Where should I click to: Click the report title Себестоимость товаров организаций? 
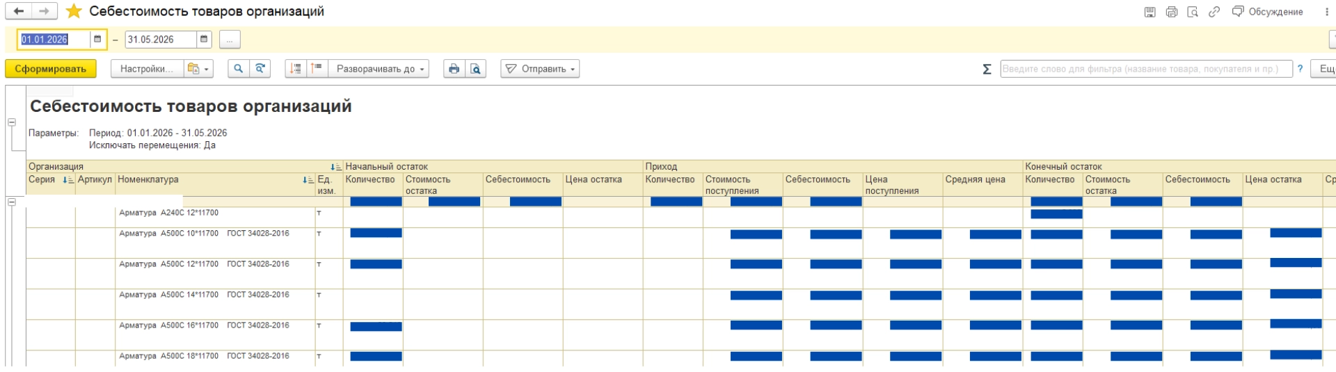[191, 106]
